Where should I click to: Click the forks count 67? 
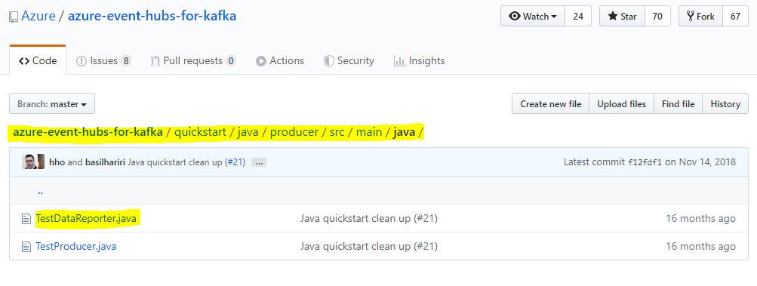coord(735,16)
